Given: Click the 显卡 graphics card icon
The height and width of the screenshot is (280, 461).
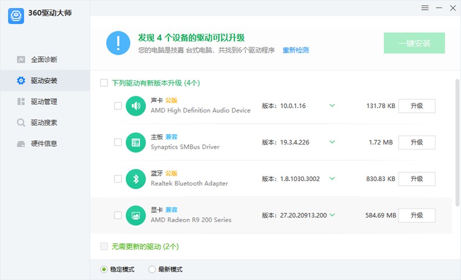Looking at the screenshot, I should click(x=136, y=216).
